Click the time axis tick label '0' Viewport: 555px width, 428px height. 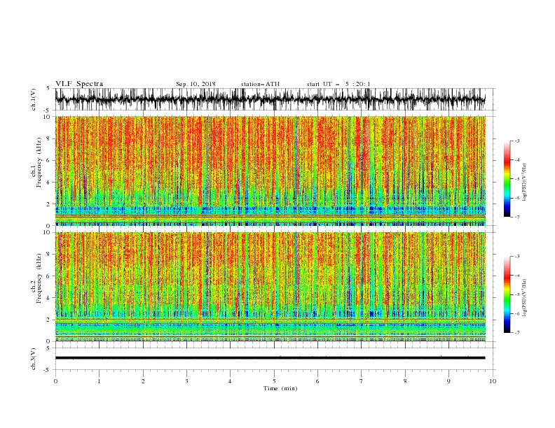(x=55, y=381)
